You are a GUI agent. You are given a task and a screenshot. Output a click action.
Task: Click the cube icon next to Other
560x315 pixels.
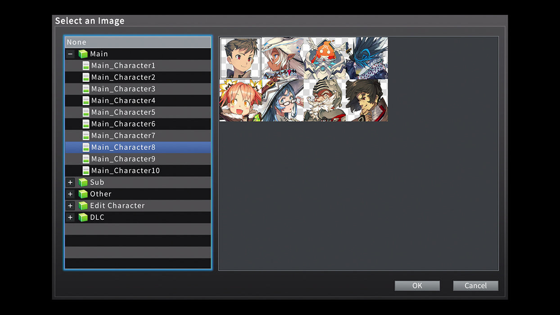[84, 194]
